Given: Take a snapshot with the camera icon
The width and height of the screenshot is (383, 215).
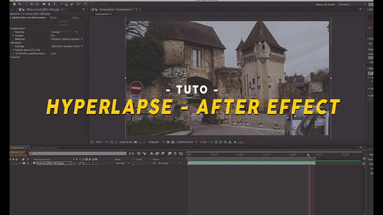Looking at the screenshot, I should (x=135, y=142).
